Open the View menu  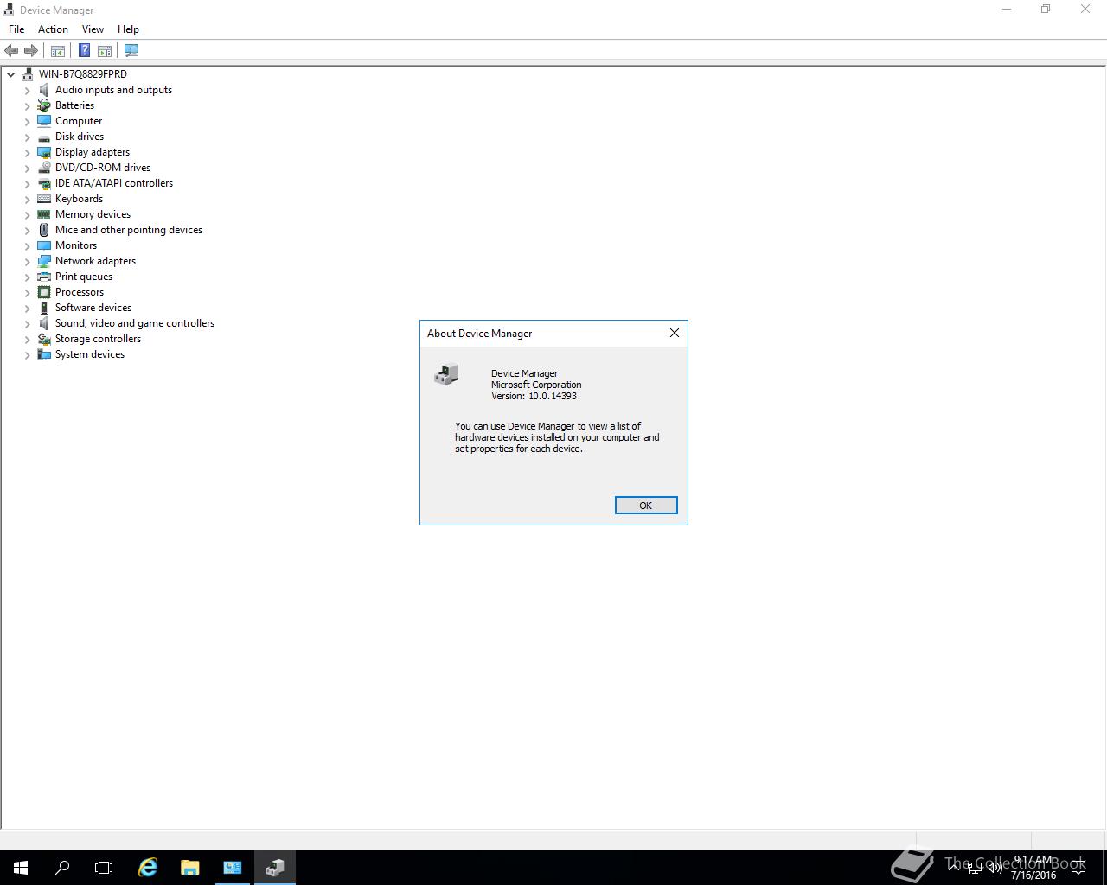click(x=93, y=29)
